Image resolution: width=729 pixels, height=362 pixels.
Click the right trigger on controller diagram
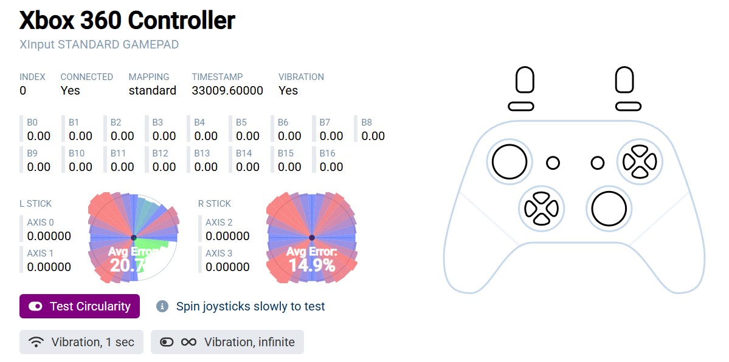pyautogui.click(x=624, y=79)
